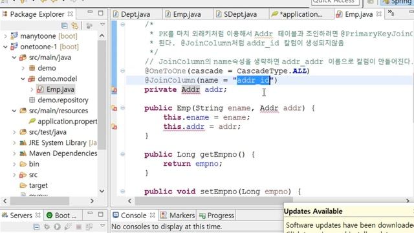414x233 pixels.
Task: Collapse src/main/java folder
Action: coord(14,58)
